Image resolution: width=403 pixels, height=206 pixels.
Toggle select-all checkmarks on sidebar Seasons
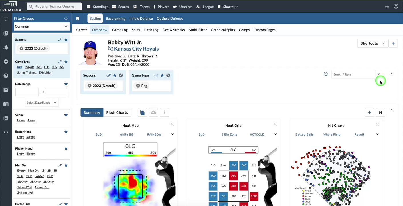coord(60,39)
